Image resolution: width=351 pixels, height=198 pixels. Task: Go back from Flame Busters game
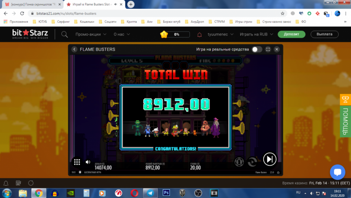pos(74,49)
